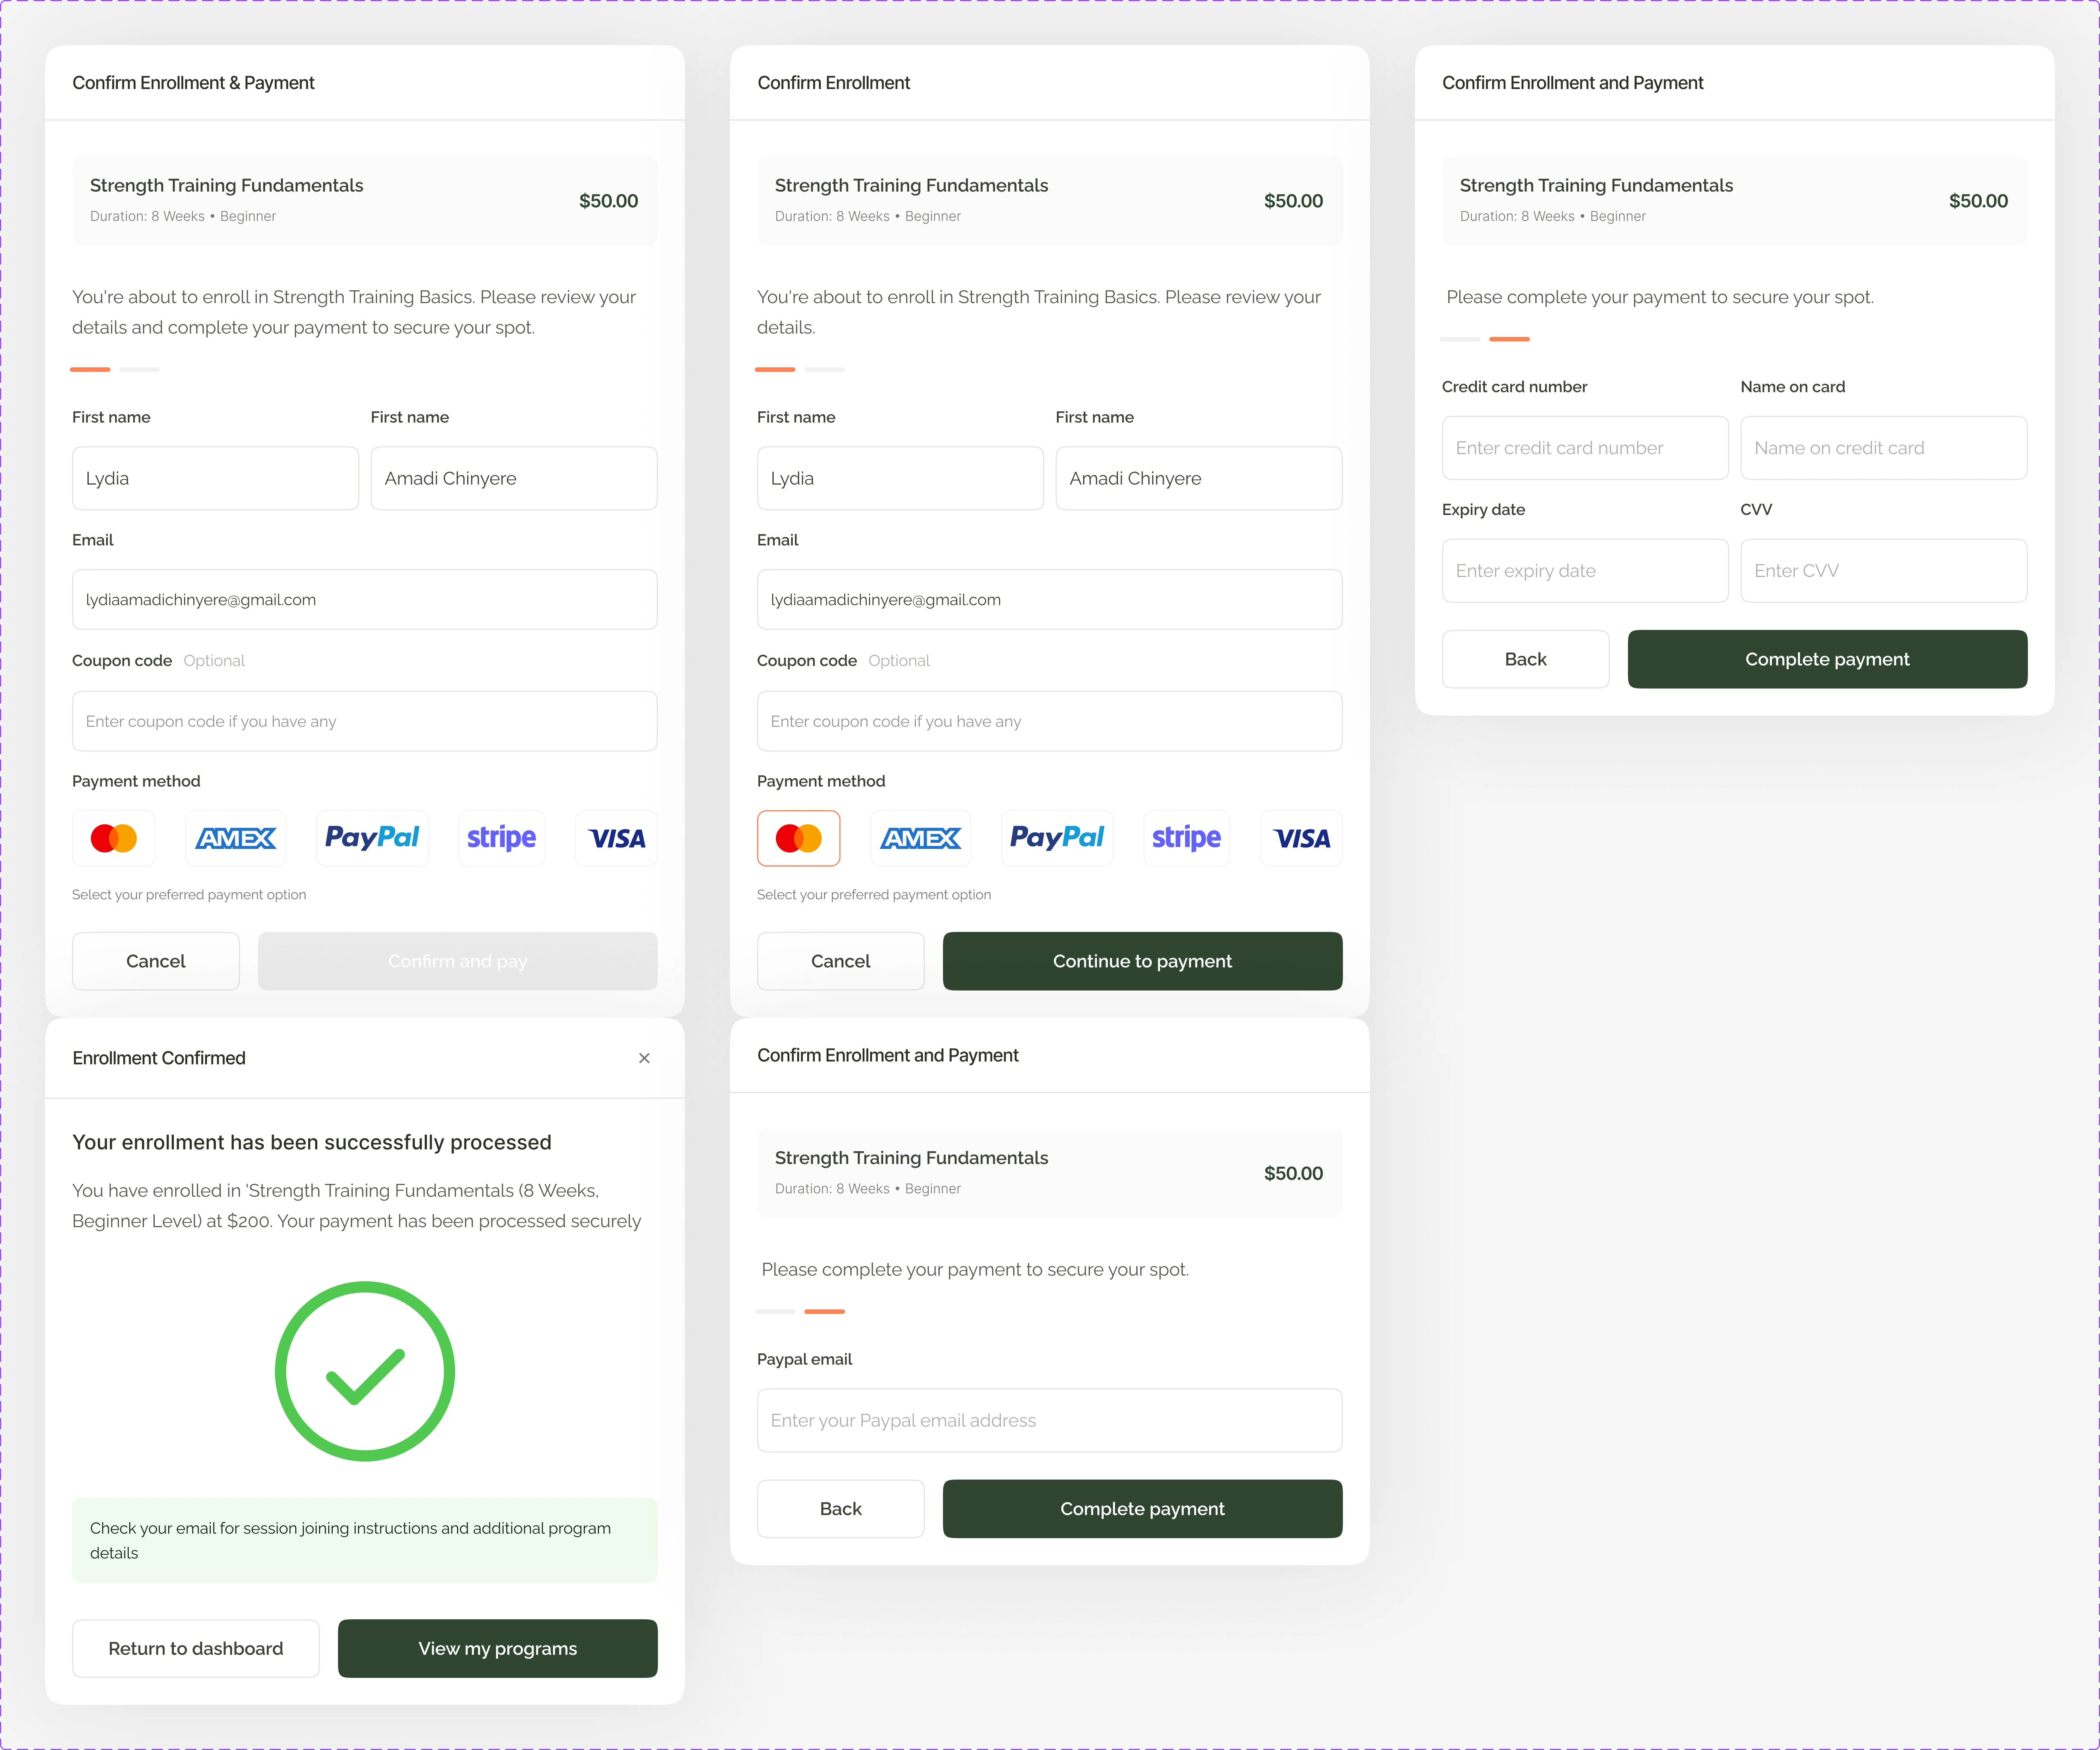Click the Paypal email address field
The image size is (2100, 1750).
[x=1049, y=1420]
